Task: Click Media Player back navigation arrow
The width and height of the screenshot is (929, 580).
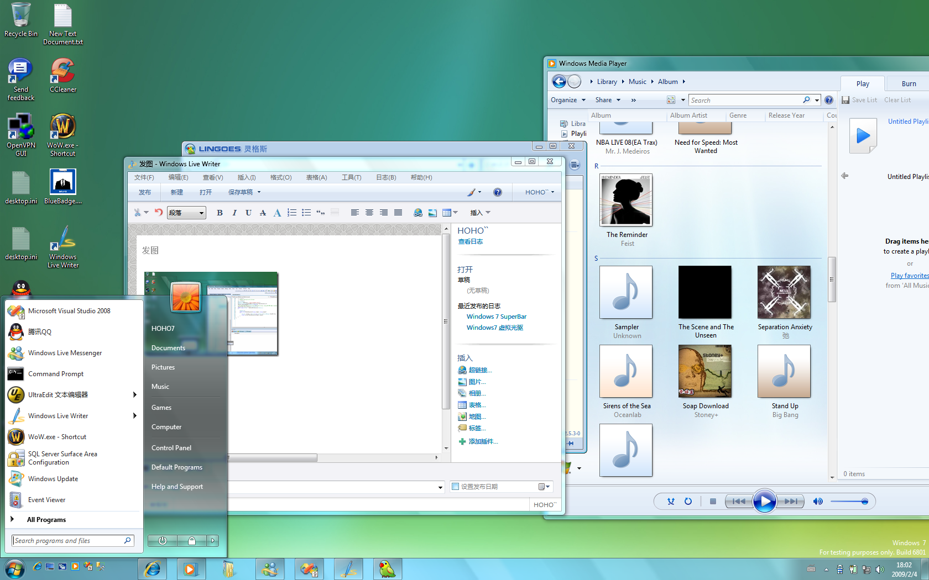Action: 559,82
